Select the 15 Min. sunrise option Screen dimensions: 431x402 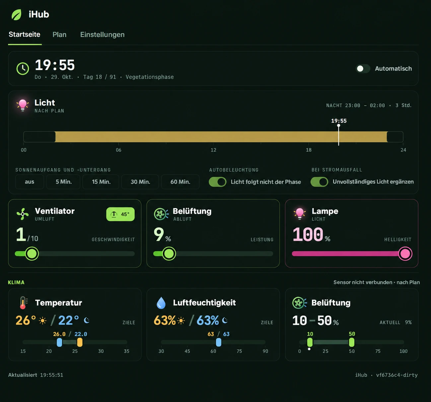tap(101, 182)
